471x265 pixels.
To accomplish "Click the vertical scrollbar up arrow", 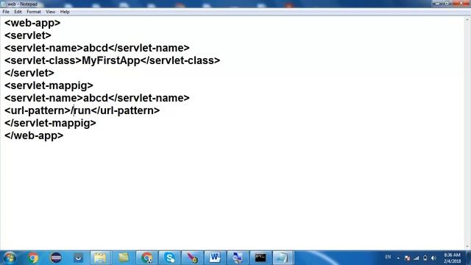I will click(x=467, y=20).
